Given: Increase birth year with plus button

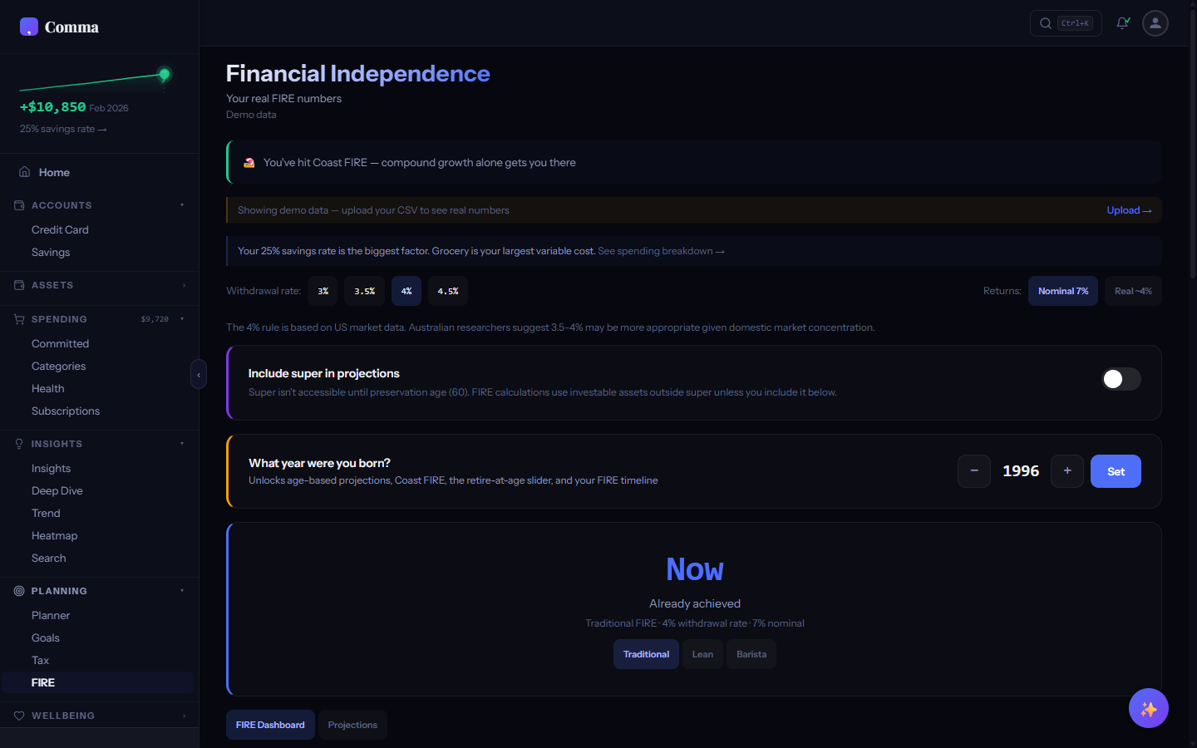Looking at the screenshot, I should (x=1067, y=471).
